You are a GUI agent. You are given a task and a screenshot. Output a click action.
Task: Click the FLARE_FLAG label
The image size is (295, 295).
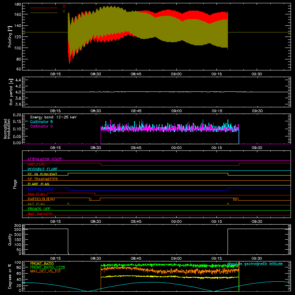(x=38, y=184)
